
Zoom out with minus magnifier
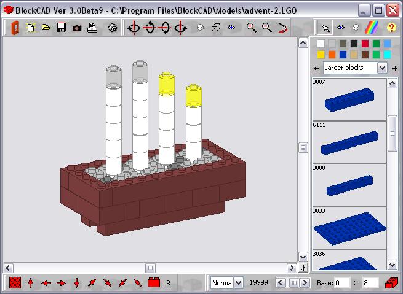click(266, 28)
